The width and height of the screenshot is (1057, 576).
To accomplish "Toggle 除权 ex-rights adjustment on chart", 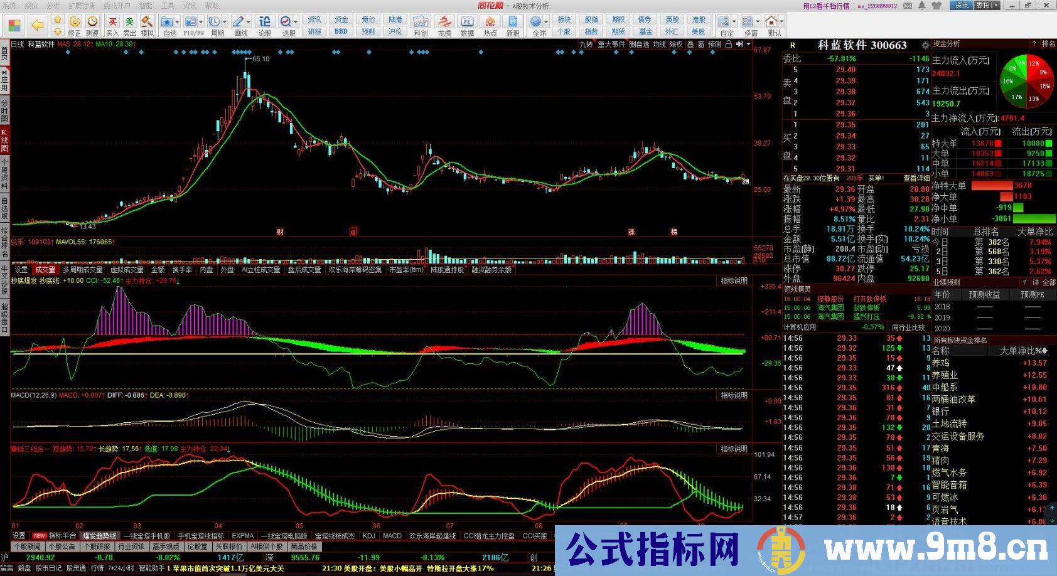I will coord(676,45).
